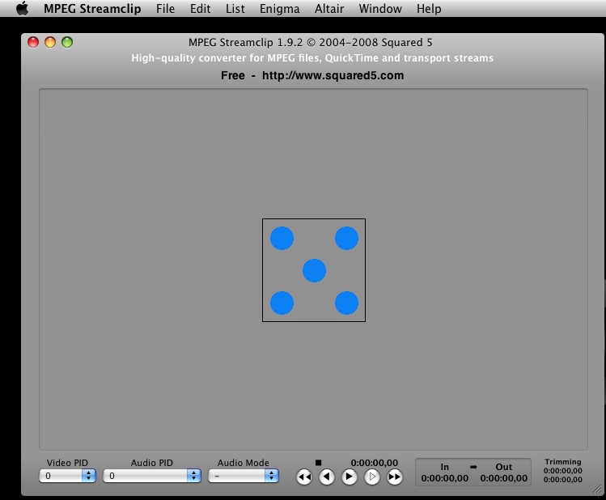606x500 pixels.
Task: Click the Out timecode value
Action: [x=503, y=478]
